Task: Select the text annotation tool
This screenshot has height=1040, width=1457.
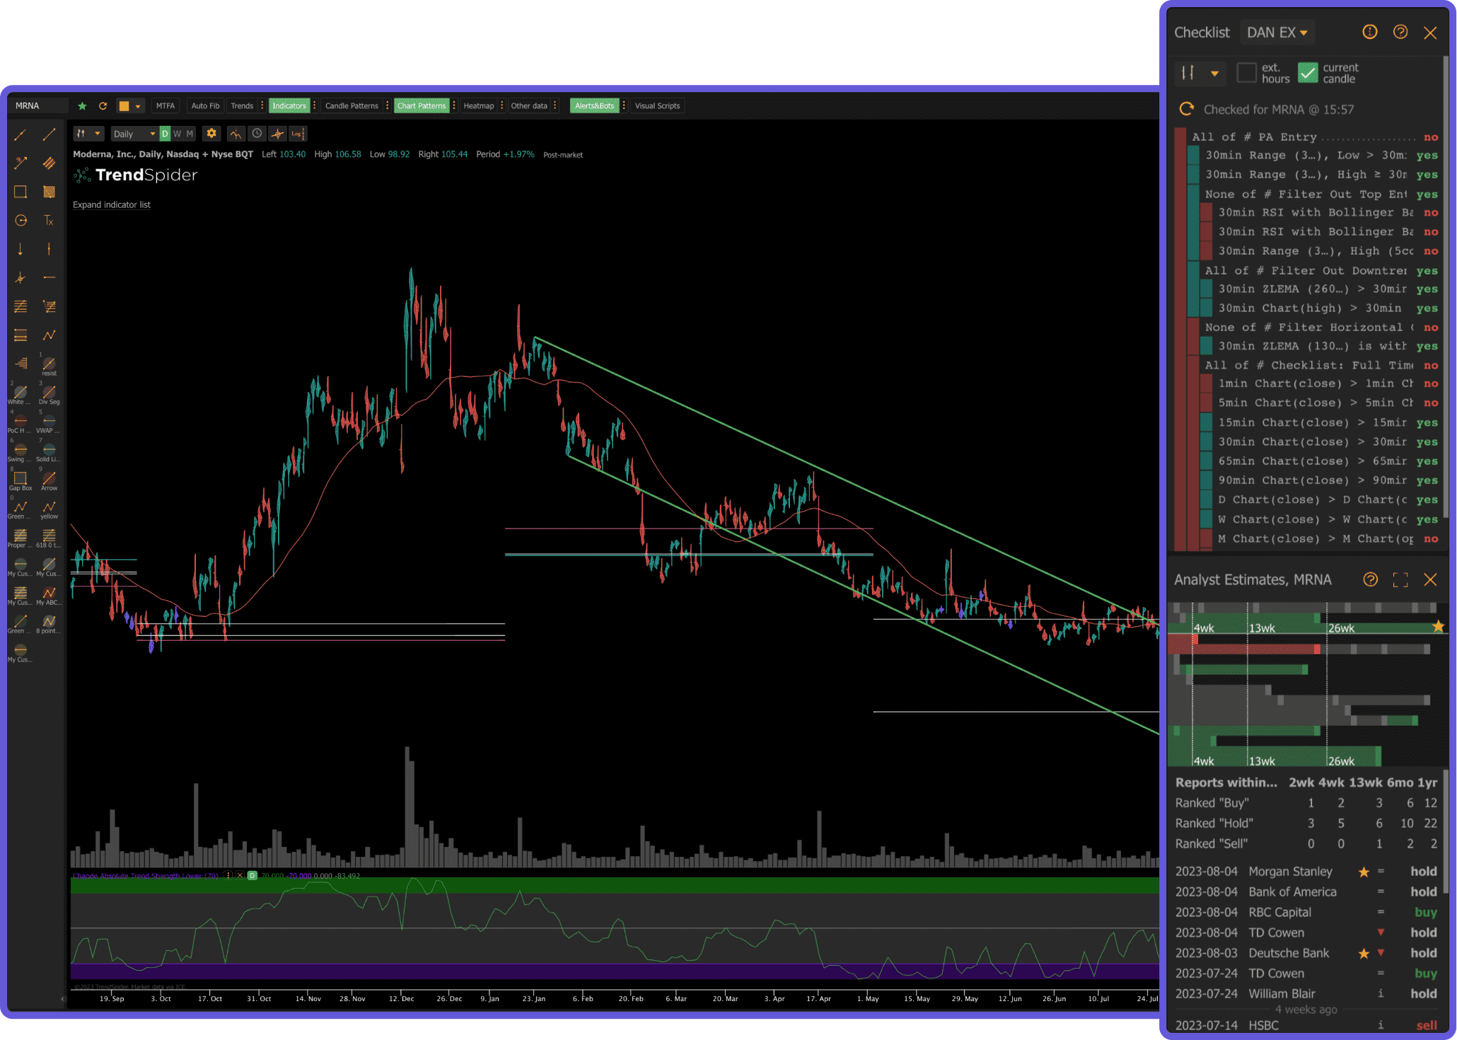Action: [x=49, y=221]
